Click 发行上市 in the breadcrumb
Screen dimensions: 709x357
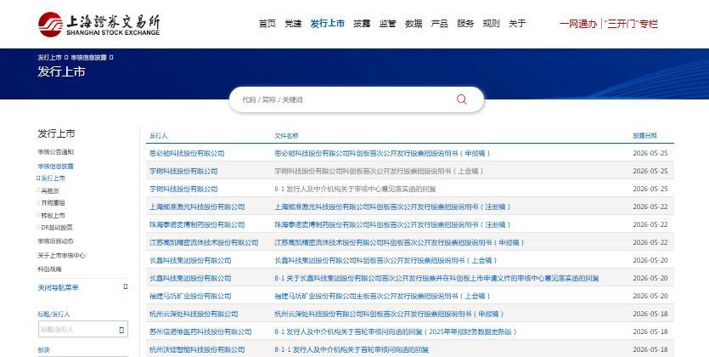coord(50,58)
